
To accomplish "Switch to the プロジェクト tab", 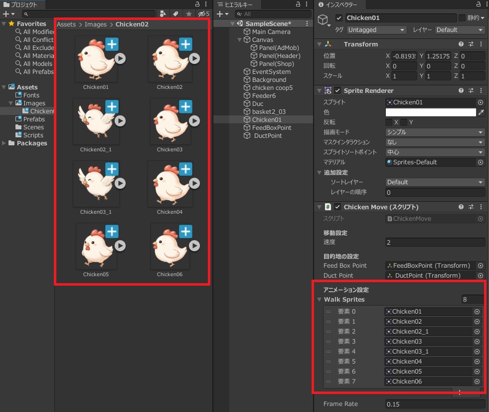I will pyautogui.click(x=20, y=4).
